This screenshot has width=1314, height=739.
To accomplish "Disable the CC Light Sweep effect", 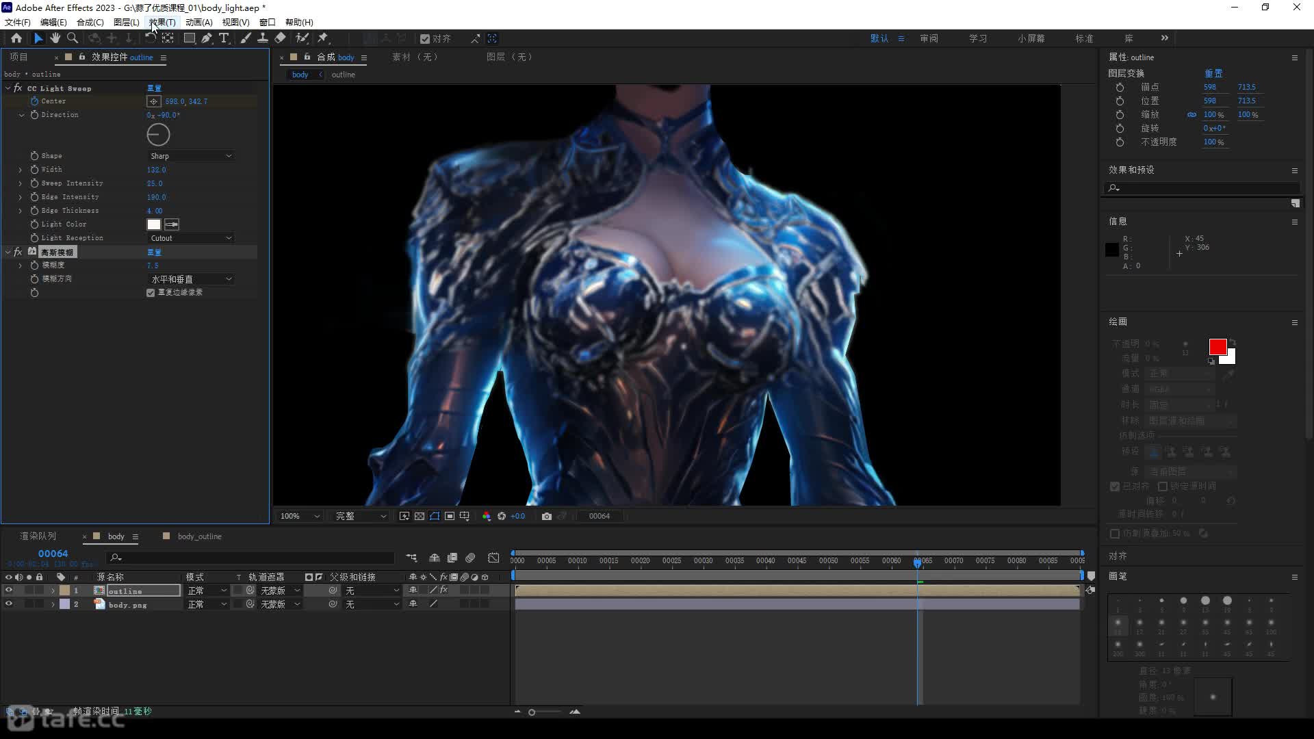I will (18, 88).
